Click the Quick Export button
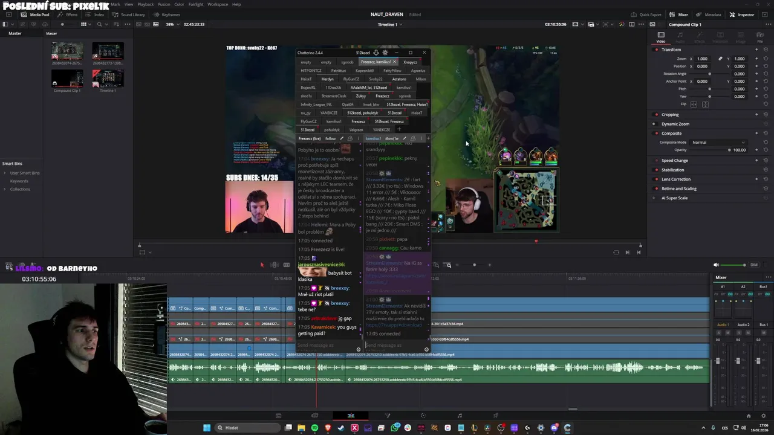This screenshot has width=774, height=435. click(646, 14)
